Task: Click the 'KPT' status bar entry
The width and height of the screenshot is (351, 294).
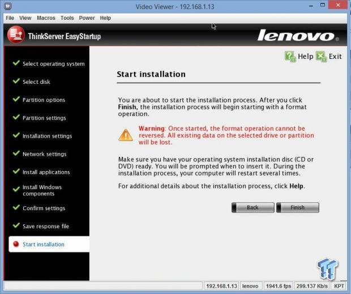Action: 339,286
